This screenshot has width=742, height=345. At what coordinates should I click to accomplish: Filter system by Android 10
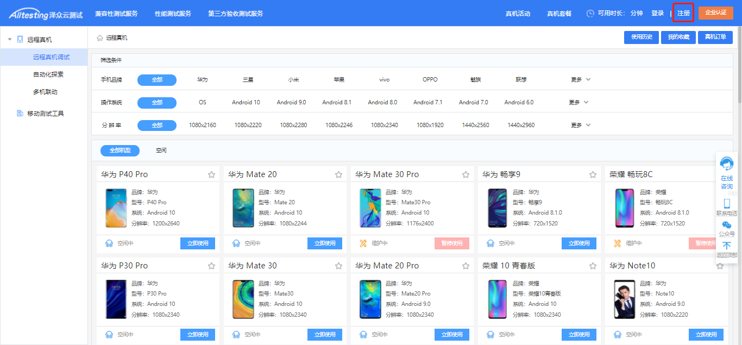tap(246, 103)
